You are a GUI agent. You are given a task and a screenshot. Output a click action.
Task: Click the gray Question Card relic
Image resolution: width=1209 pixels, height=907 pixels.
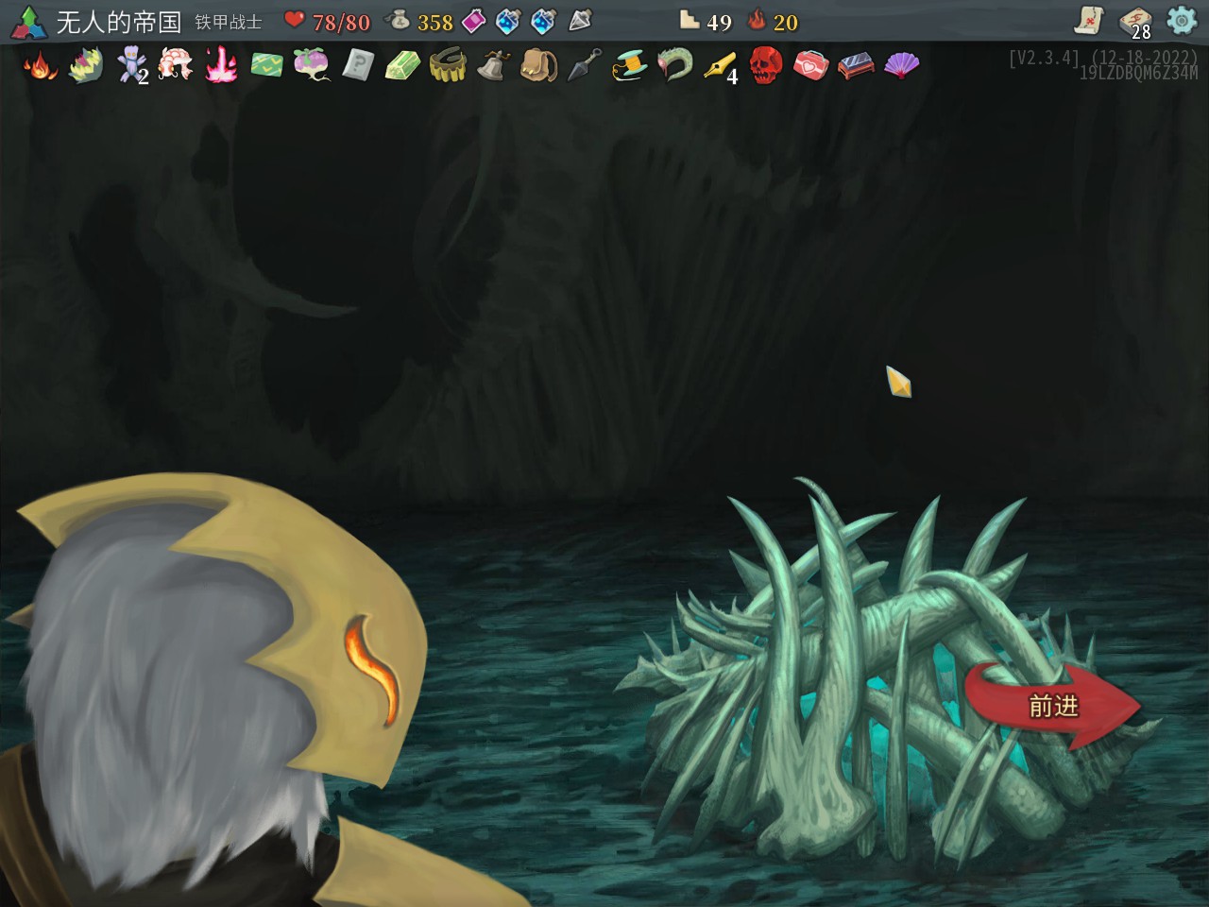click(358, 65)
